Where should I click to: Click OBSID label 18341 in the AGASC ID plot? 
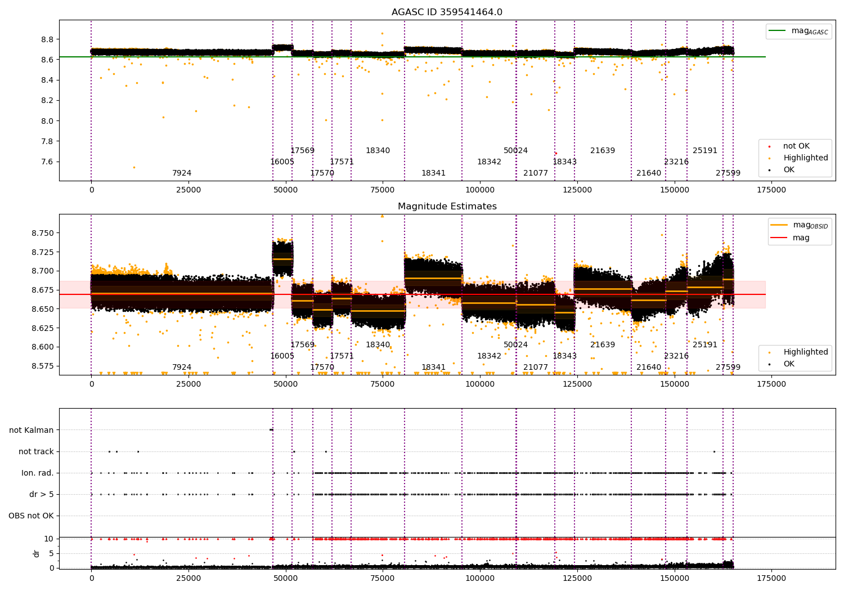(x=433, y=173)
